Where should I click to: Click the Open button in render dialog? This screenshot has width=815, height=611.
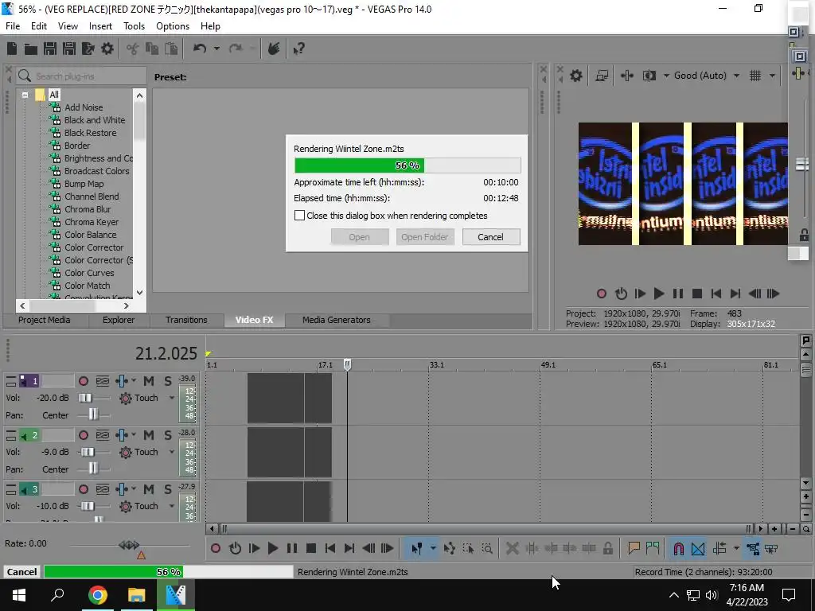point(360,237)
